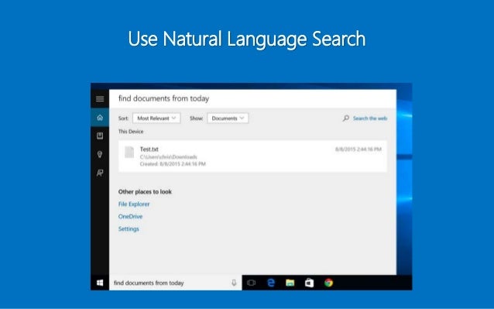Open the Feedback icon in sidebar
The width and height of the screenshot is (494, 309).
click(x=100, y=173)
